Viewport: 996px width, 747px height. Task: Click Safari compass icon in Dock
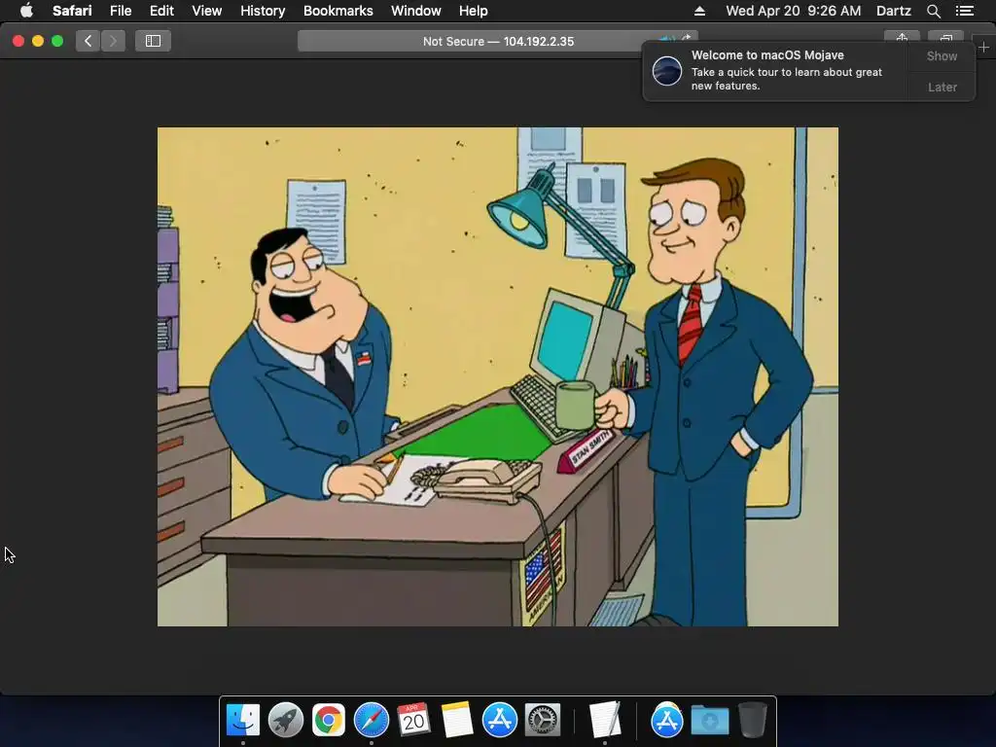pos(371,721)
